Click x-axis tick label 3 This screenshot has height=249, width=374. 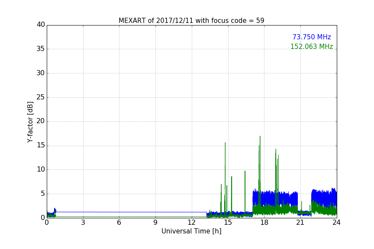click(83, 223)
